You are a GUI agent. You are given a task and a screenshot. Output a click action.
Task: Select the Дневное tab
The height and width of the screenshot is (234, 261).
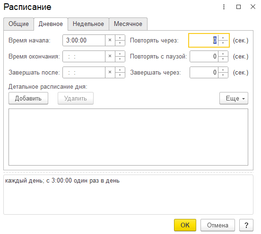pyautogui.click(x=51, y=24)
